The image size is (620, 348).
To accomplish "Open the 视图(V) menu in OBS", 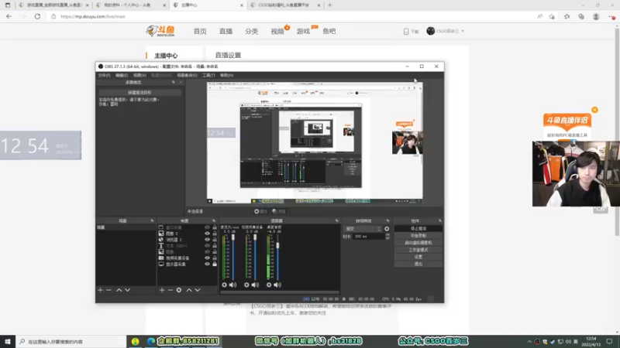I will [139, 75].
